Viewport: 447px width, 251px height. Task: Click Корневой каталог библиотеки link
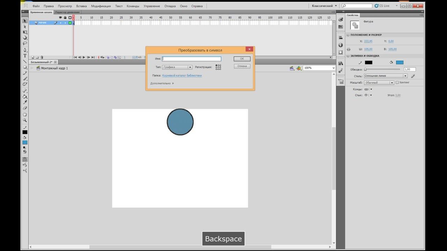tap(182, 75)
